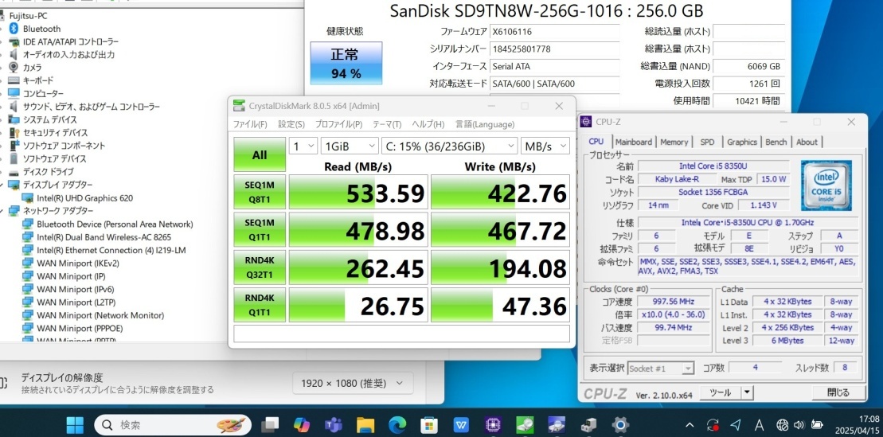The image size is (883, 437).
Task: Switch to the About tab in CPU-Z
Action: click(x=807, y=142)
